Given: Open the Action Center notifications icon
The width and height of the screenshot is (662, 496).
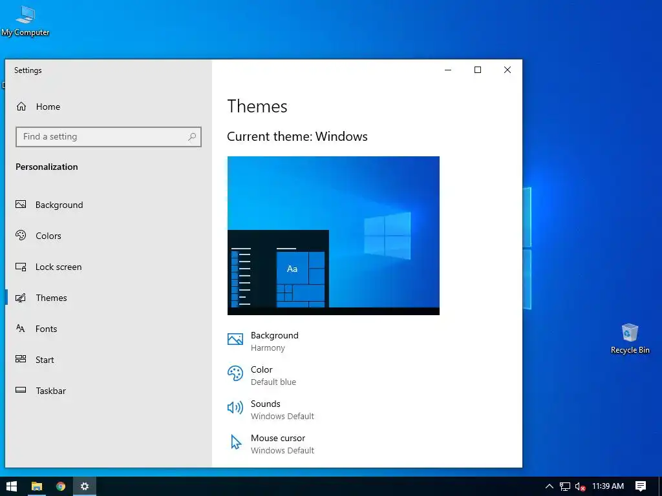Looking at the screenshot, I should [x=641, y=486].
